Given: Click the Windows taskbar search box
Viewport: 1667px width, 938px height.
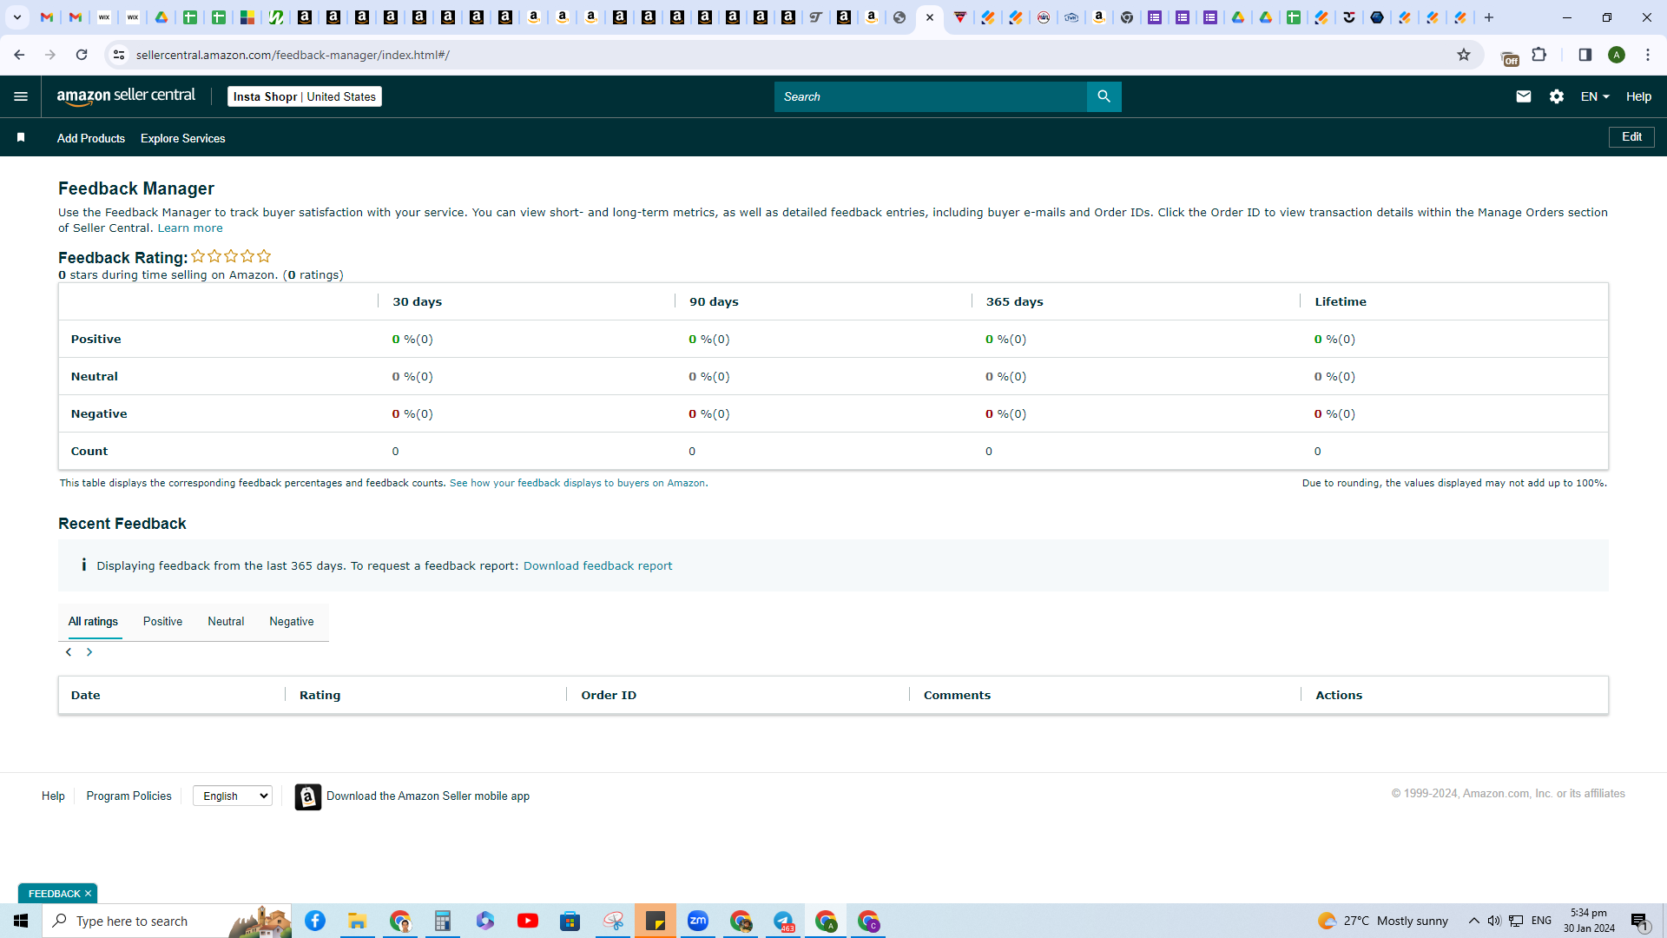Looking at the screenshot, I should click(167, 921).
